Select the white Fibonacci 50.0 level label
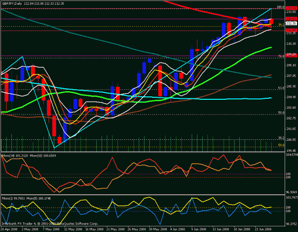This screenshot has width=298, height=232. pyautogui.click(x=281, y=113)
